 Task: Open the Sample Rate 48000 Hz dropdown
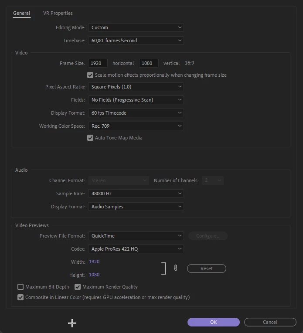point(136,194)
